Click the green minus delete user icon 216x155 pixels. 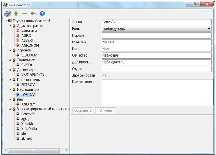tap(25, 14)
